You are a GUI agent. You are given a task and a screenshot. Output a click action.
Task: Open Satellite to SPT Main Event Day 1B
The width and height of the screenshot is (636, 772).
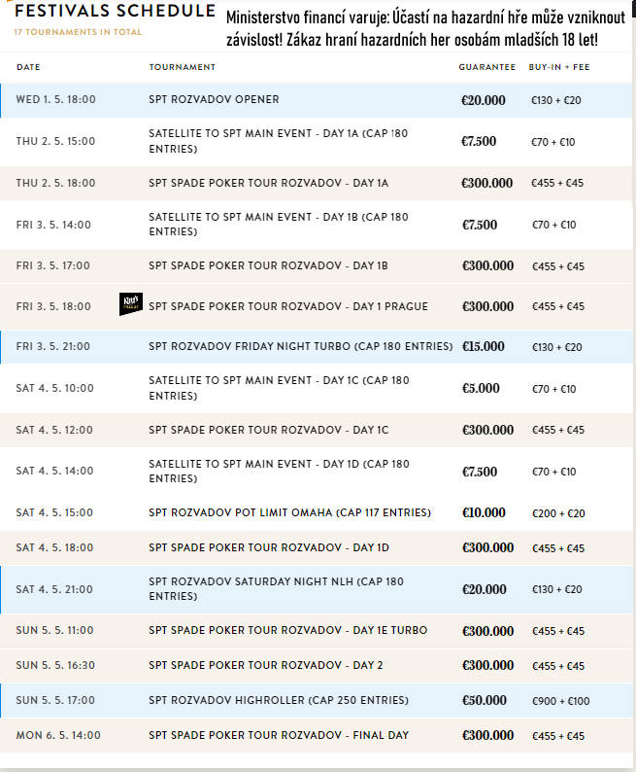pos(279,225)
